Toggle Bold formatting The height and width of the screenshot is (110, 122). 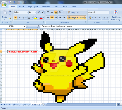15,18
